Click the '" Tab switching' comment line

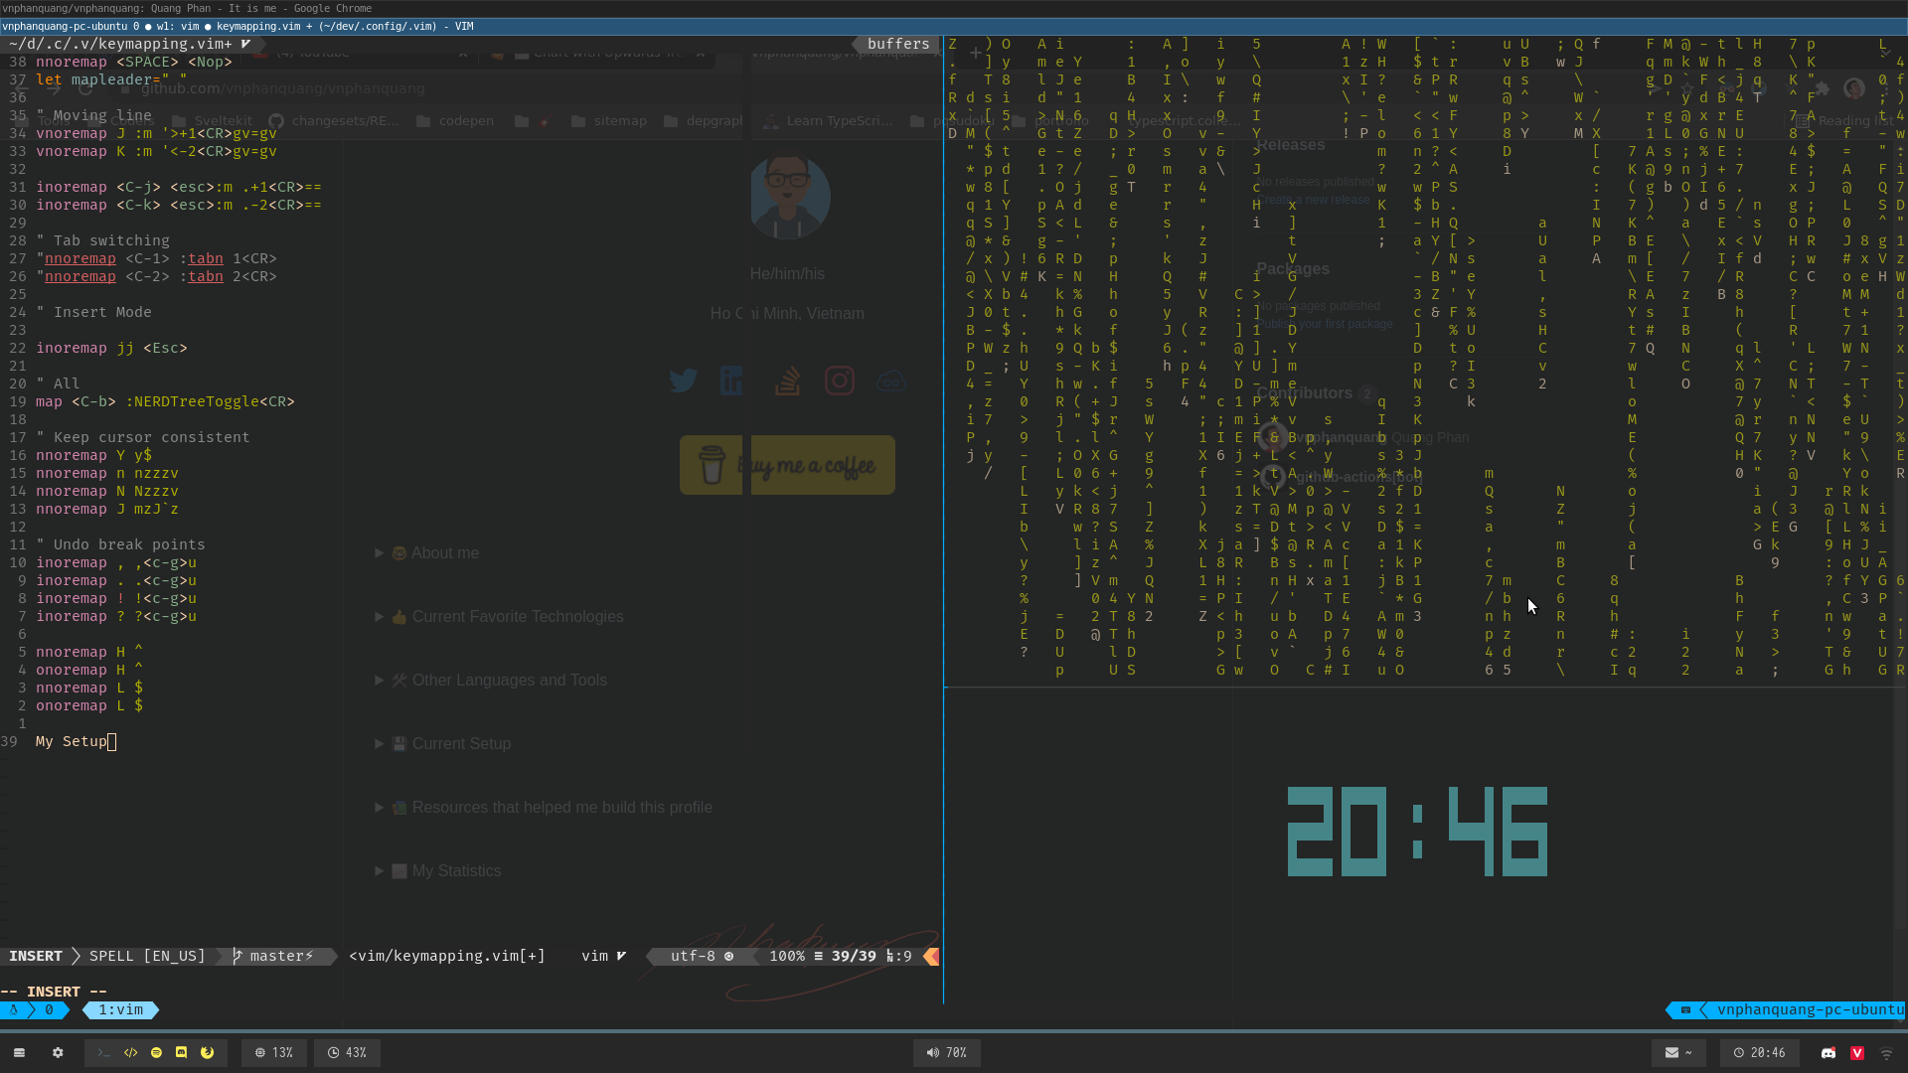(x=102, y=240)
